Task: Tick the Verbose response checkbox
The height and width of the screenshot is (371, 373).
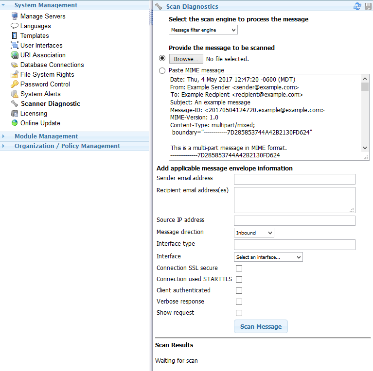Action: 239,302
